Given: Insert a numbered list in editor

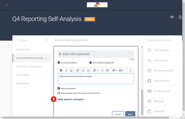Looking at the screenshot, I should 89,70.
